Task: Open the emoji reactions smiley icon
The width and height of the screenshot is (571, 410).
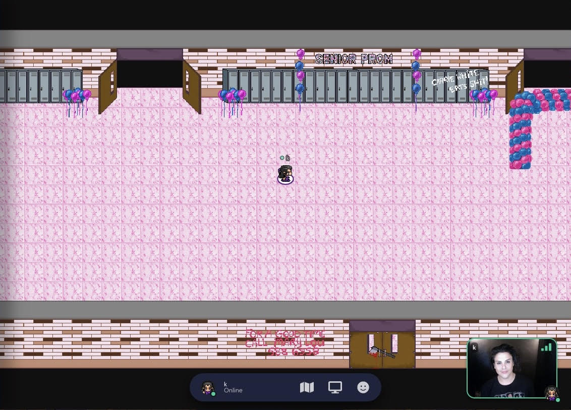Action: click(x=363, y=387)
